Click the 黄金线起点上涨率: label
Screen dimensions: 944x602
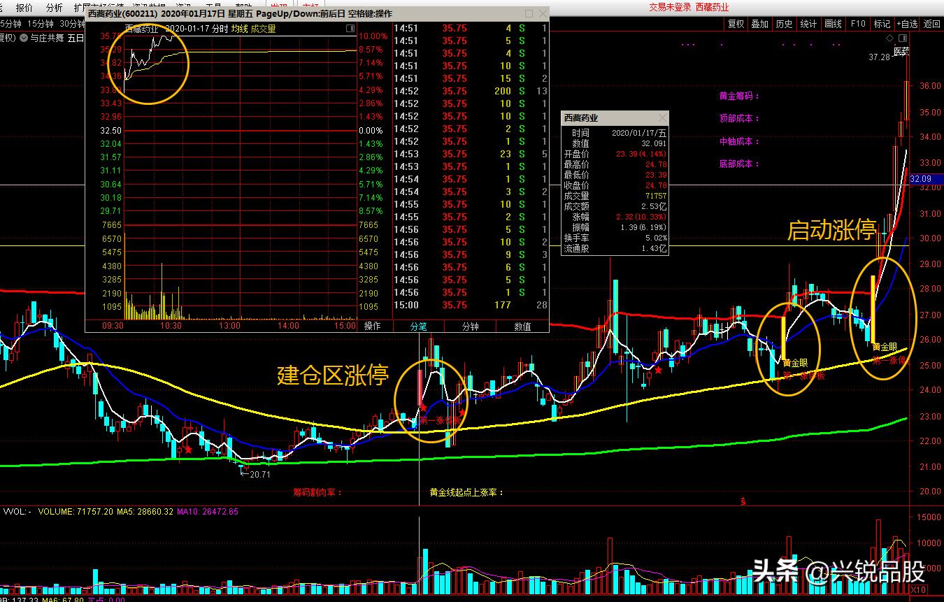click(467, 492)
